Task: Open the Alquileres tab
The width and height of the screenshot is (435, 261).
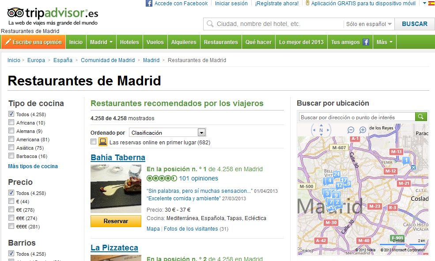Action: click(x=184, y=42)
